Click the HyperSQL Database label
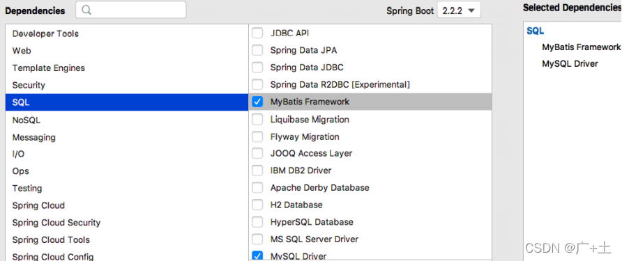 (x=312, y=222)
